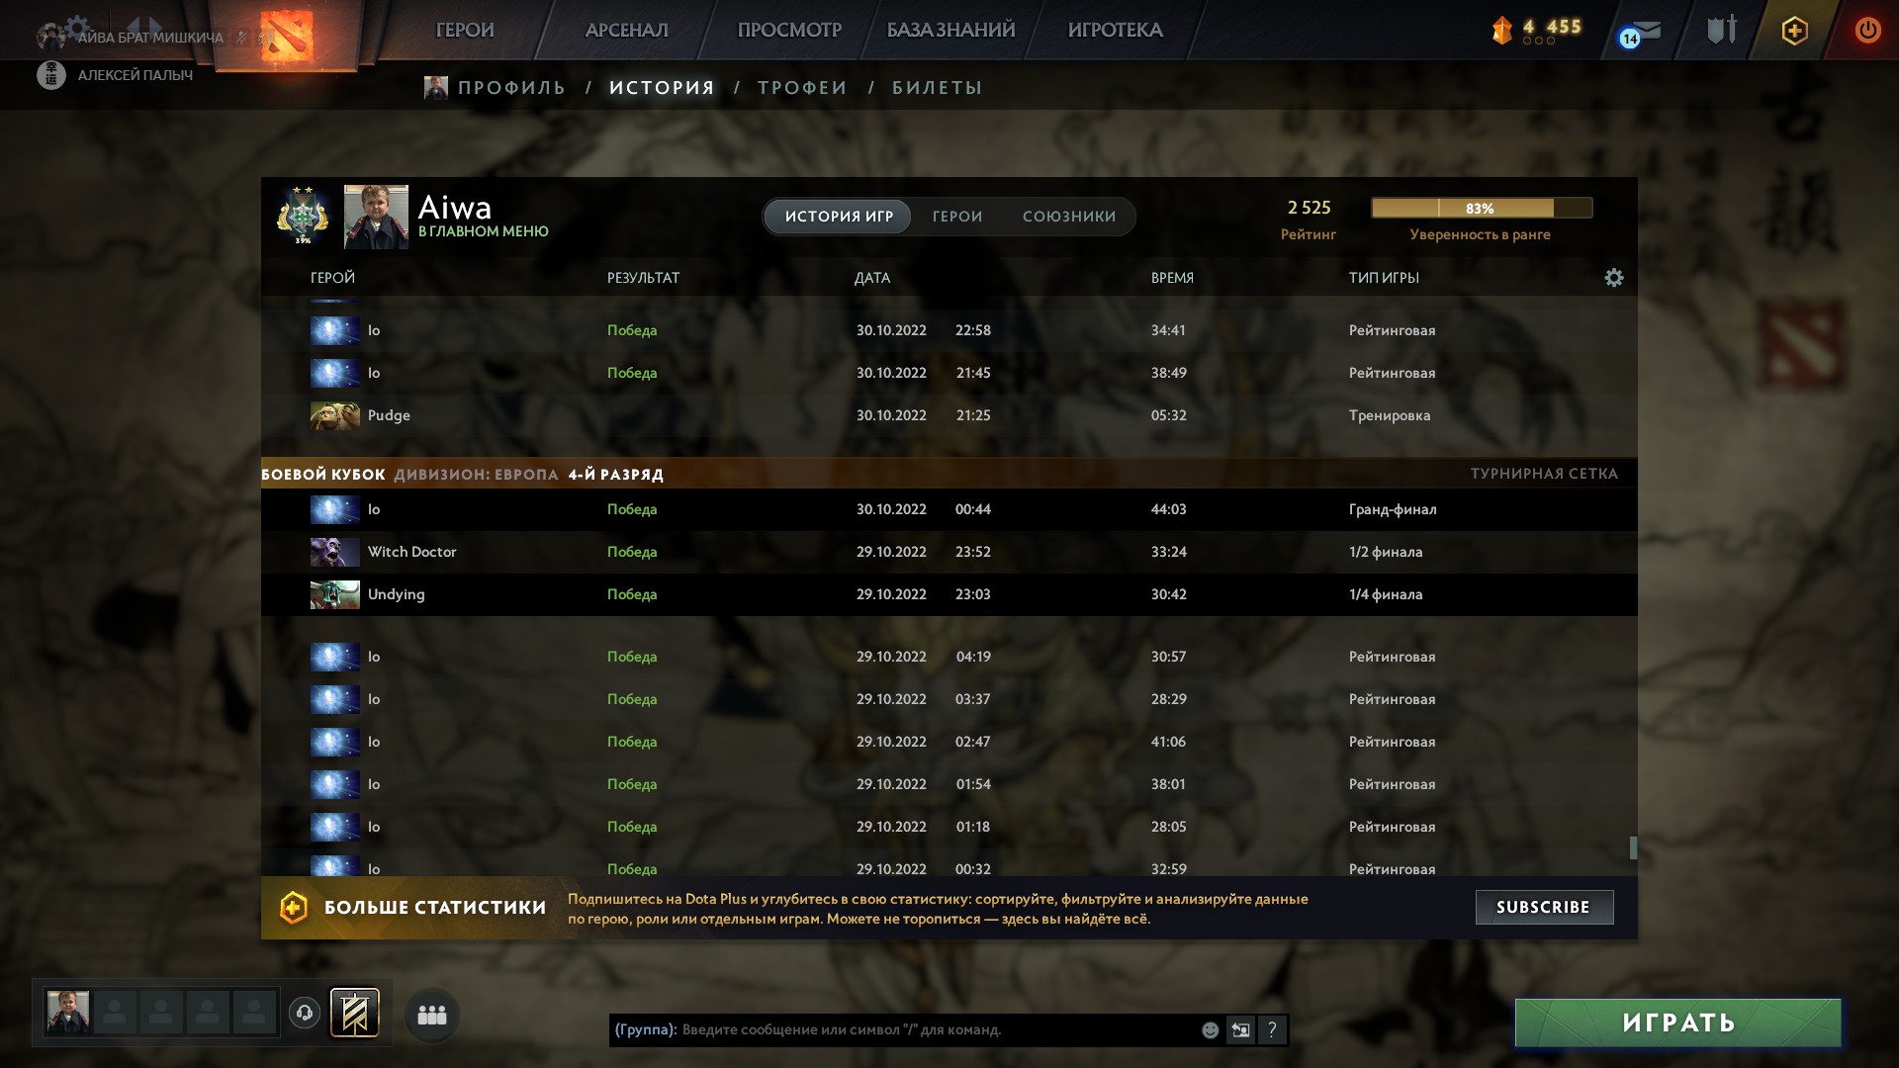Screen dimensions: 1899x1068
Task: Open the Арсенал menu
Action: [627, 31]
